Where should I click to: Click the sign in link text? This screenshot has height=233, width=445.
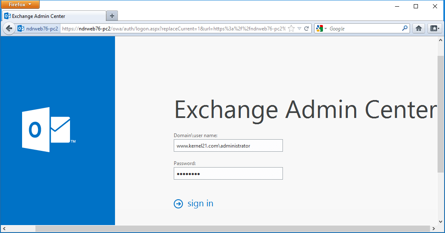pos(200,203)
